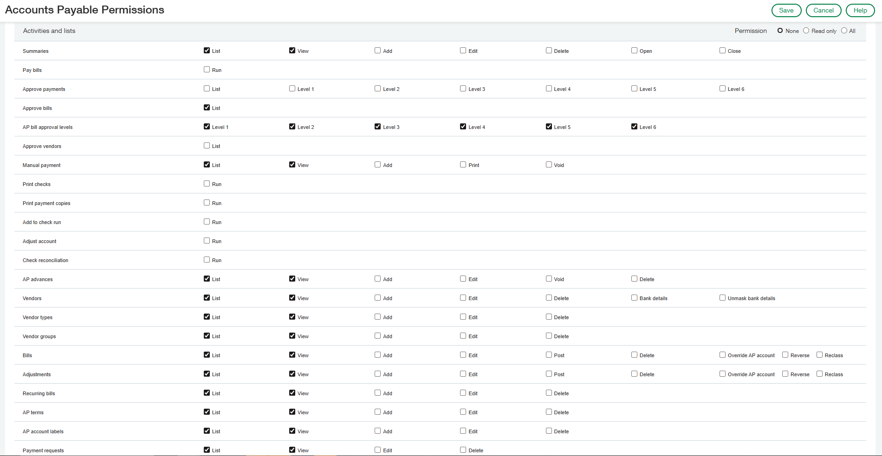Screen dimensions: 882x456
Task: Select the All permission radio button
Action: [x=844, y=31]
